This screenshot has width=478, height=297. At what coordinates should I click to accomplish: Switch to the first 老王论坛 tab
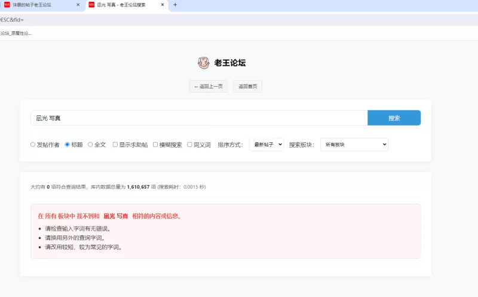[x=42, y=5]
